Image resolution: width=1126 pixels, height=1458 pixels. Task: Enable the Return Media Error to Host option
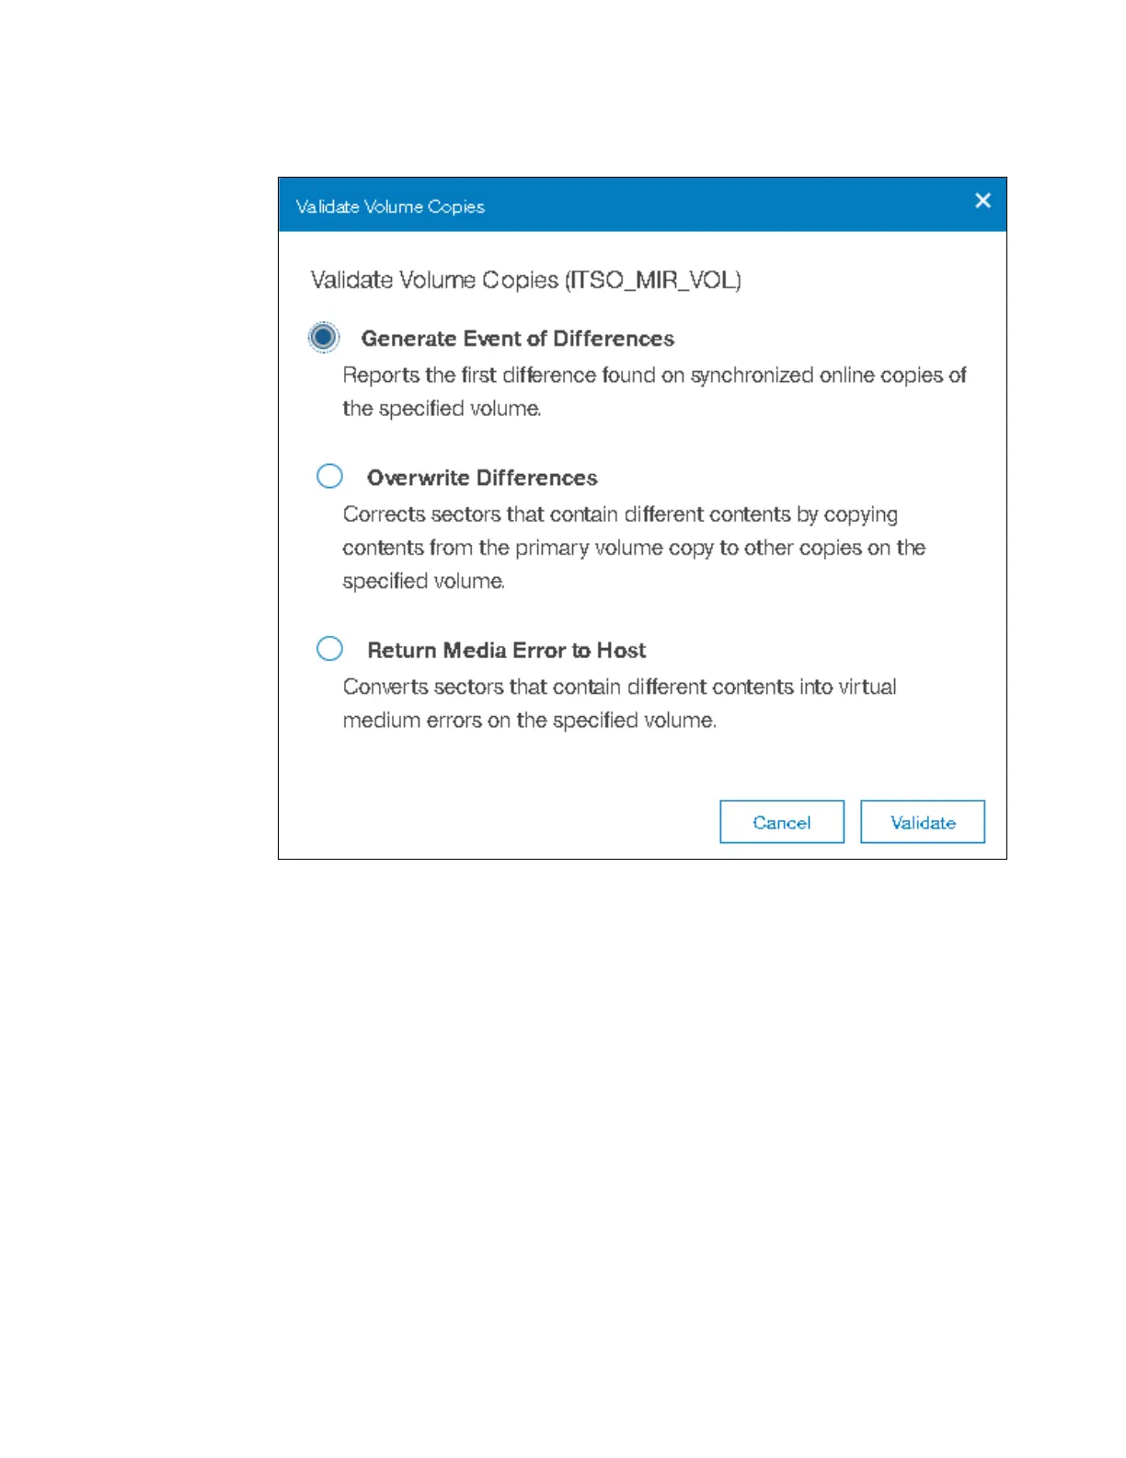point(329,649)
